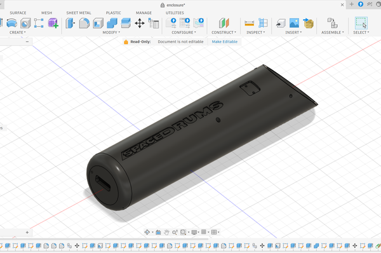Click the Zoom Window fit icon
Viewport: 381px width, 253px height.
[x=184, y=232]
